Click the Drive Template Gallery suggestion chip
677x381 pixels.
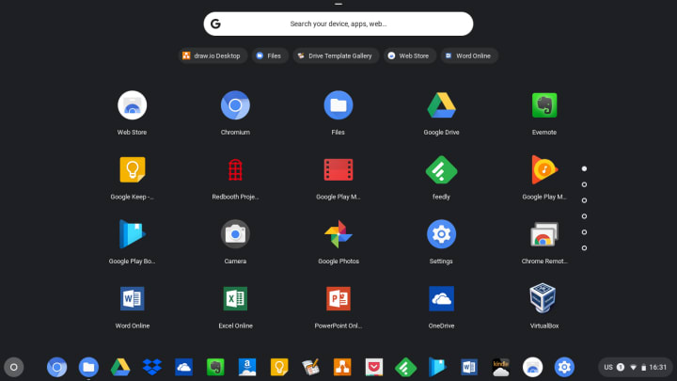click(336, 56)
